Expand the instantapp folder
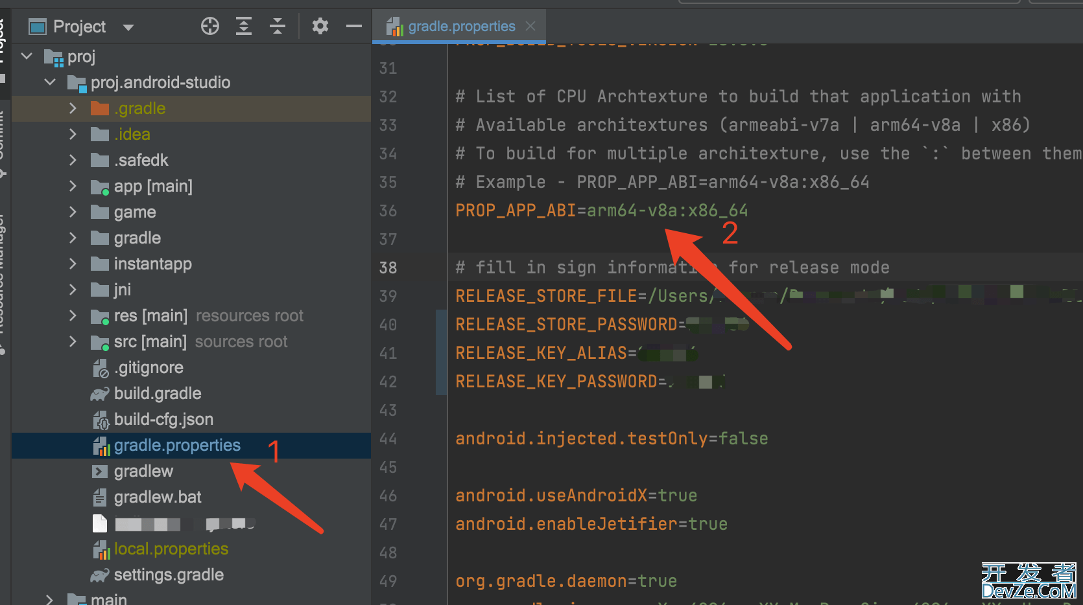 (73, 264)
